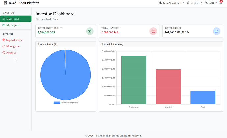Click the My Projects briefcase icon
227x138 pixels.
pos(4,25)
